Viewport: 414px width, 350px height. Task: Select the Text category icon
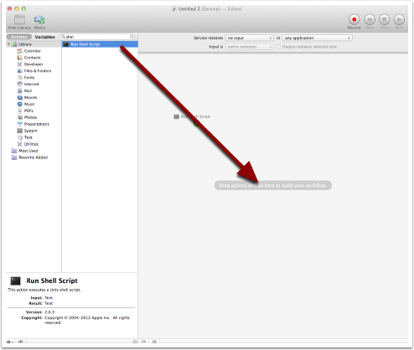coord(19,137)
